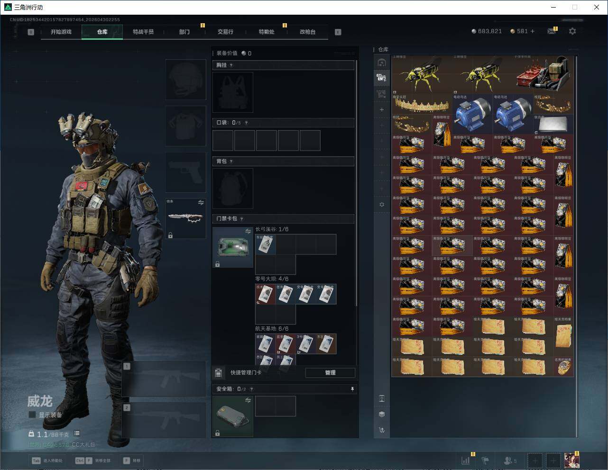
Task: Open the mail envelope icon
Action: pyautogui.click(x=551, y=31)
